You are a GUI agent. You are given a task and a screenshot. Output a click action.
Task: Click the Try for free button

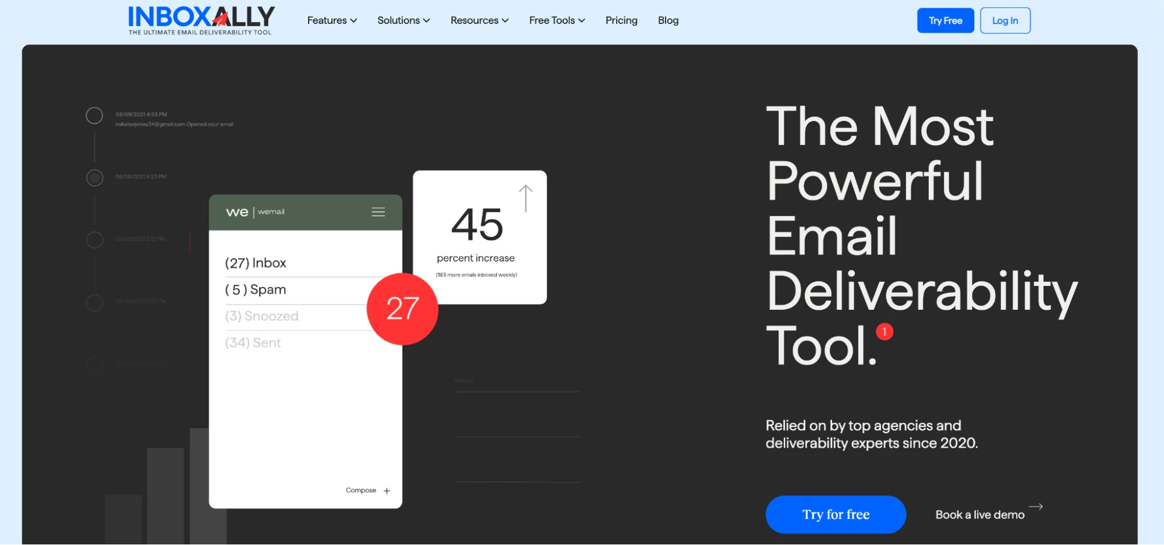pyautogui.click(x=836, y=515)
